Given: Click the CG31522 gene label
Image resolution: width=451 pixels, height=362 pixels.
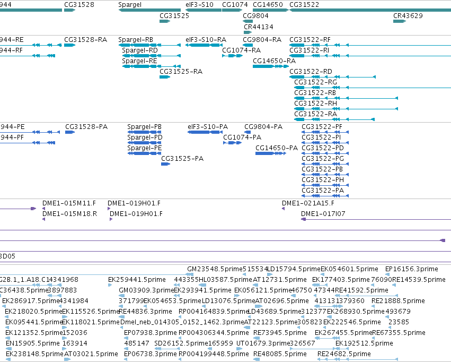Looking at the screenshot, I should pos(304,5).
